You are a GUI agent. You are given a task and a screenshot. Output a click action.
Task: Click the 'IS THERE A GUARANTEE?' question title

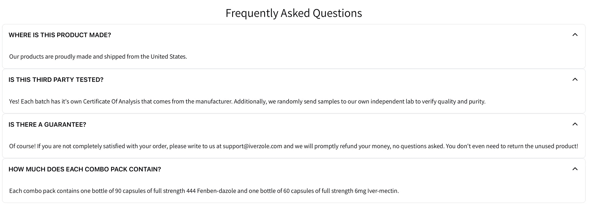(x=47, y=125)
